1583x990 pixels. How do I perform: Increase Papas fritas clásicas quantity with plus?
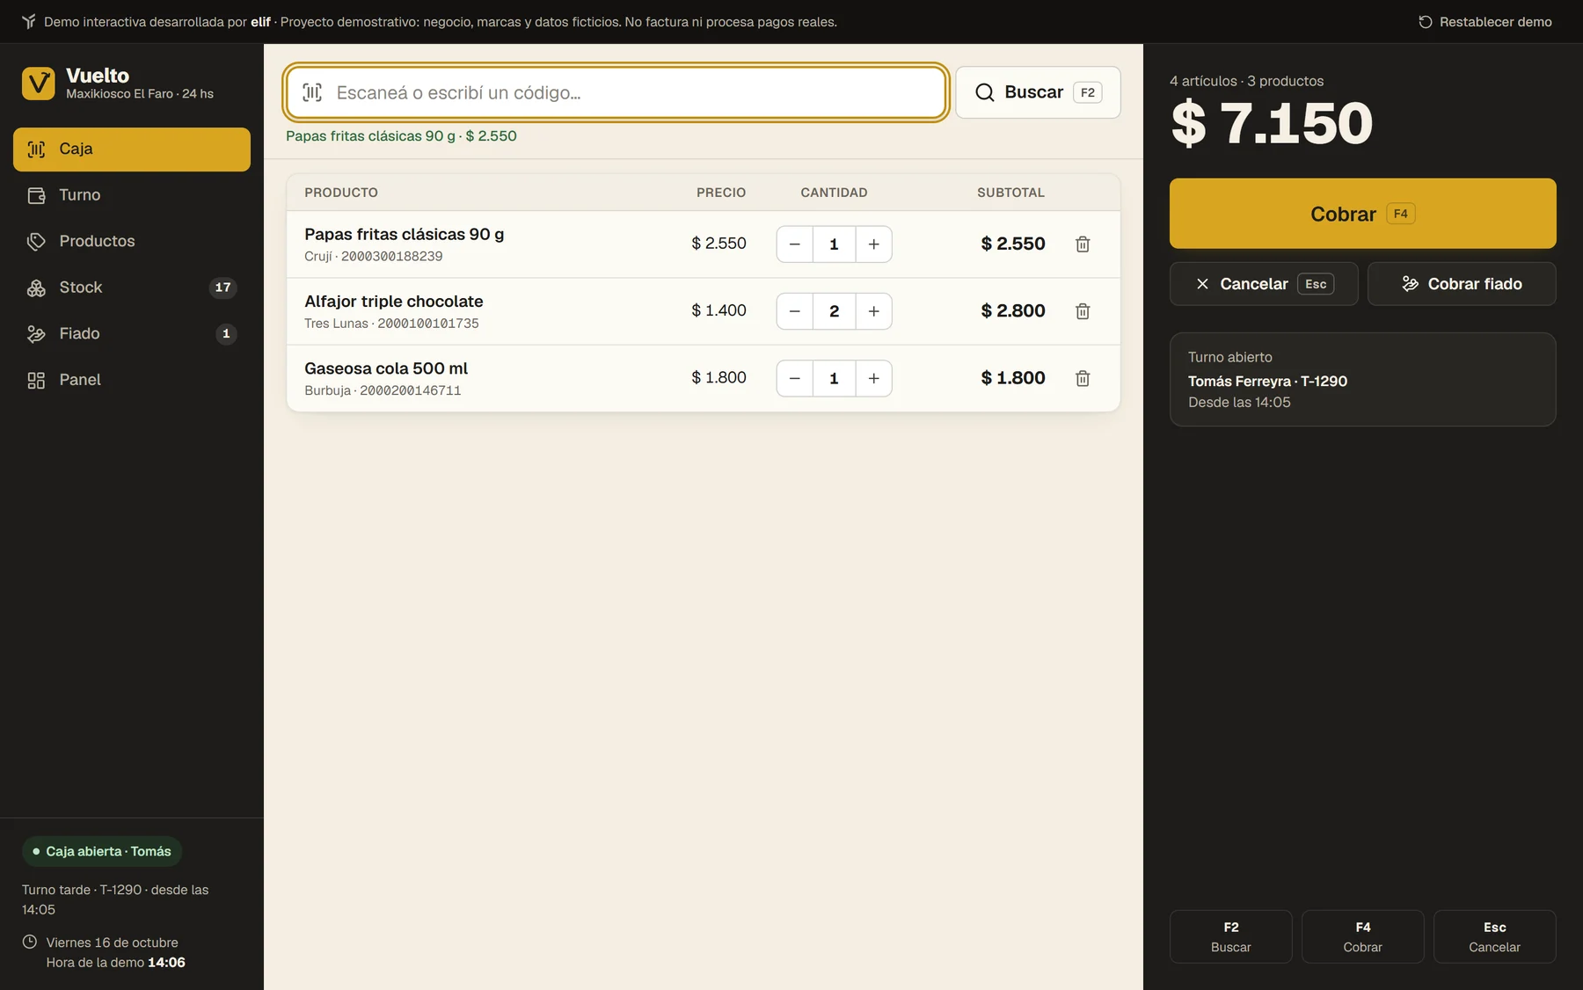tap(873, 244)
